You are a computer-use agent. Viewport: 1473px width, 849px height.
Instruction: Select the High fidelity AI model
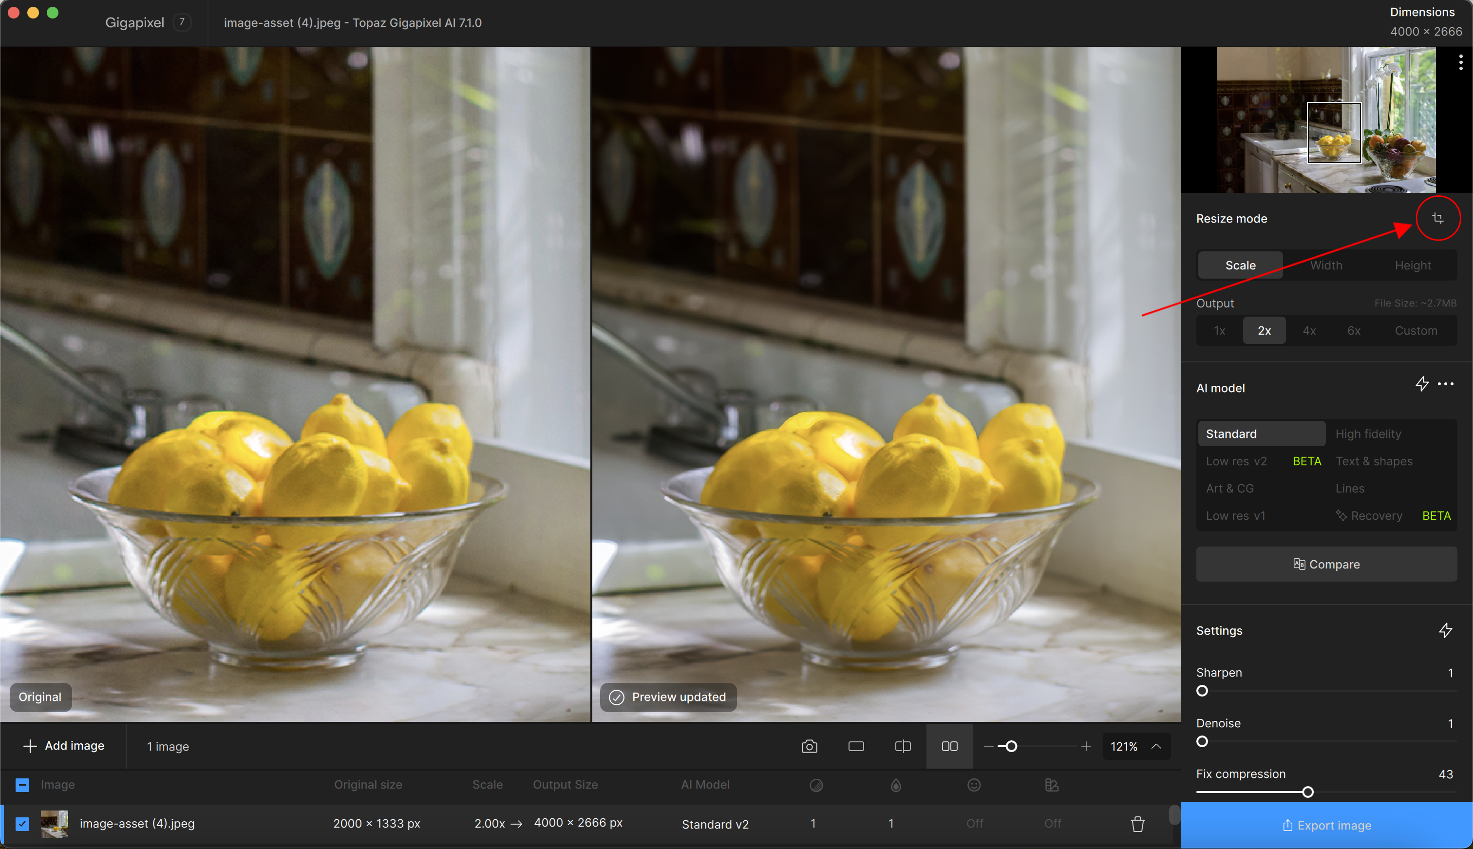[x=1368, y=434]
